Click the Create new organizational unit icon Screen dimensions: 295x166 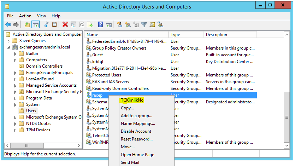coord(136,24)
